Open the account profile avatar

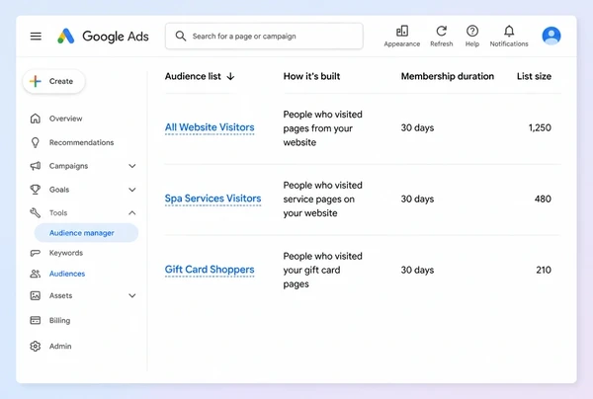click(551, 36)
